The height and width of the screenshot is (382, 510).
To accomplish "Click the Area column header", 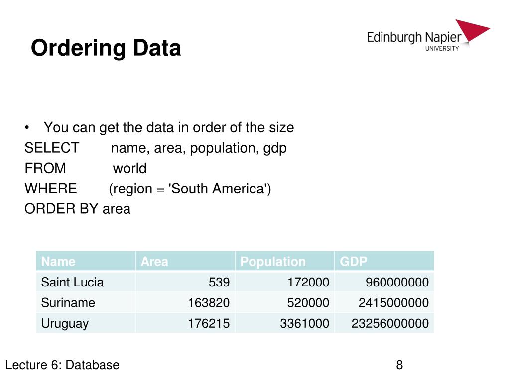I will tap(185, 261).
